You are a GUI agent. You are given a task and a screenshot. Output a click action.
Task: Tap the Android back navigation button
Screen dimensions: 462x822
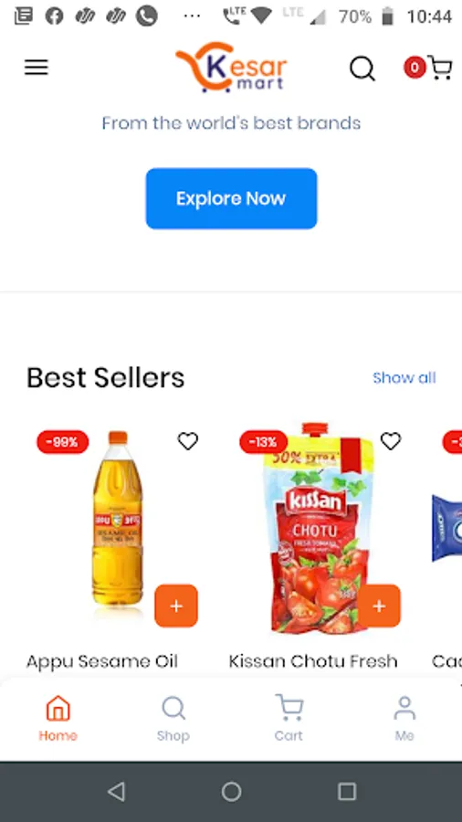[x=116, y=792]
